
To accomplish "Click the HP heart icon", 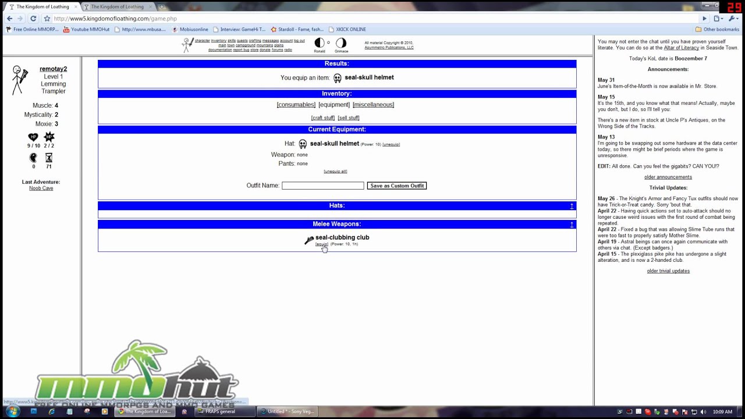I will click(x=33, y=137).
